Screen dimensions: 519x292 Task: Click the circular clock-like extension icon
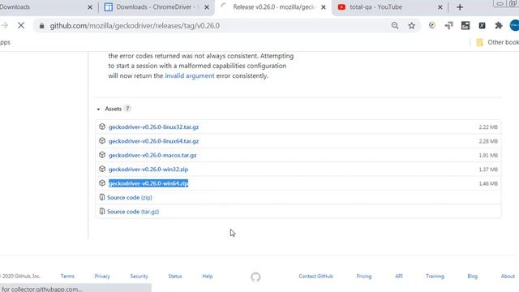tap(432, 25)
